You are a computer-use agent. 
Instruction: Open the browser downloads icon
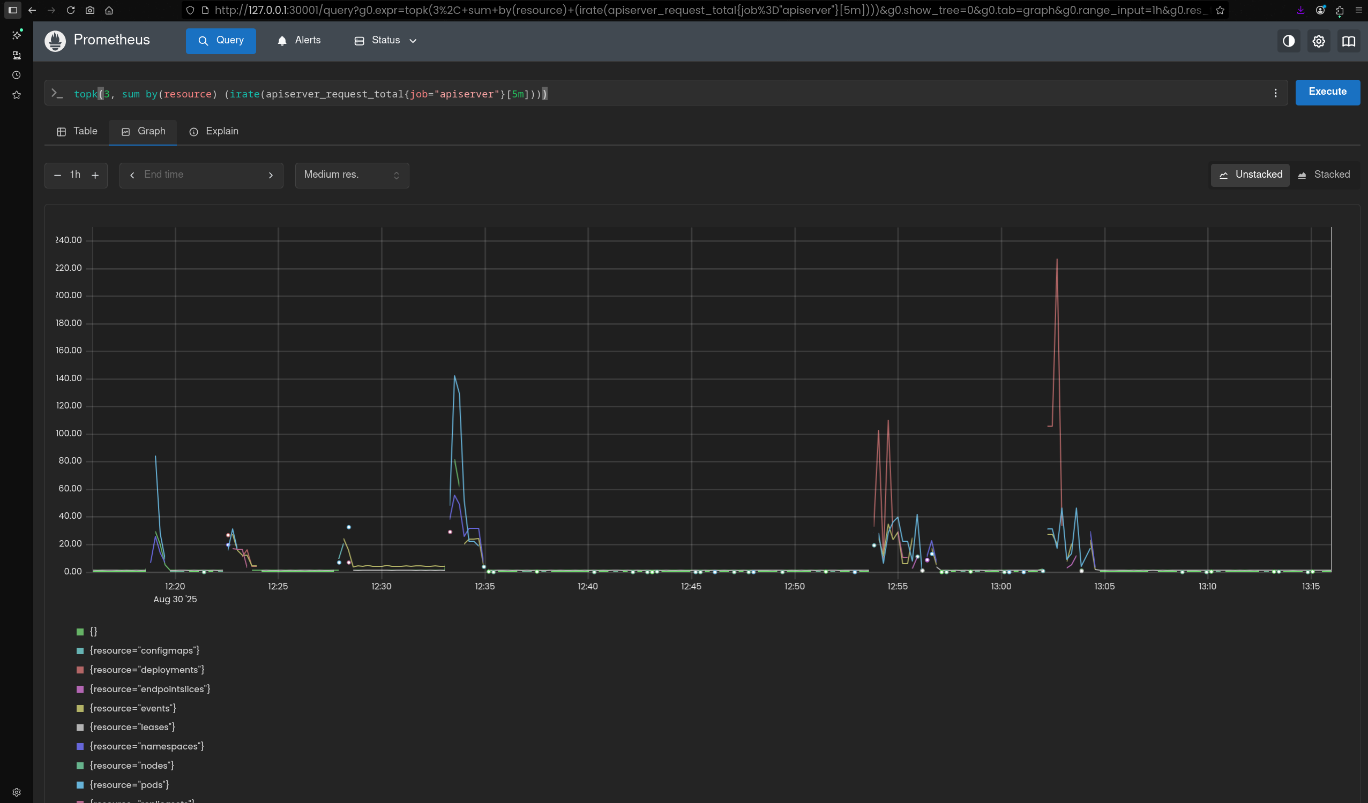(1300, 10)
